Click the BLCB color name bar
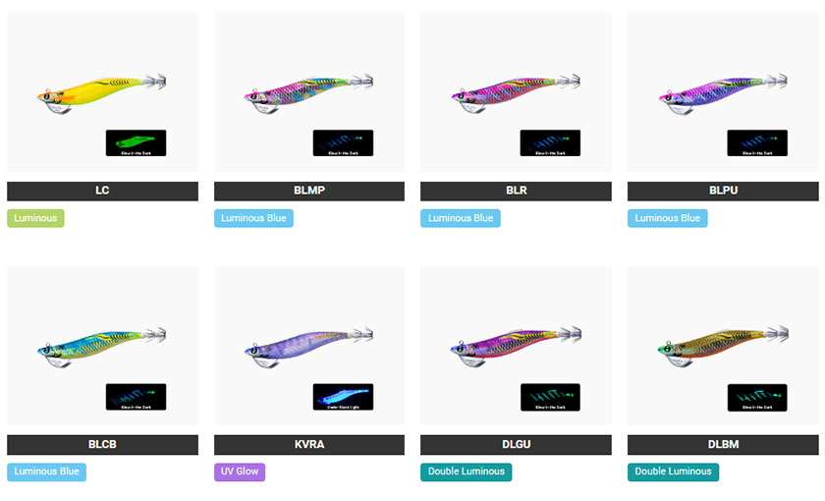825x501 pixels. [102, 444]
